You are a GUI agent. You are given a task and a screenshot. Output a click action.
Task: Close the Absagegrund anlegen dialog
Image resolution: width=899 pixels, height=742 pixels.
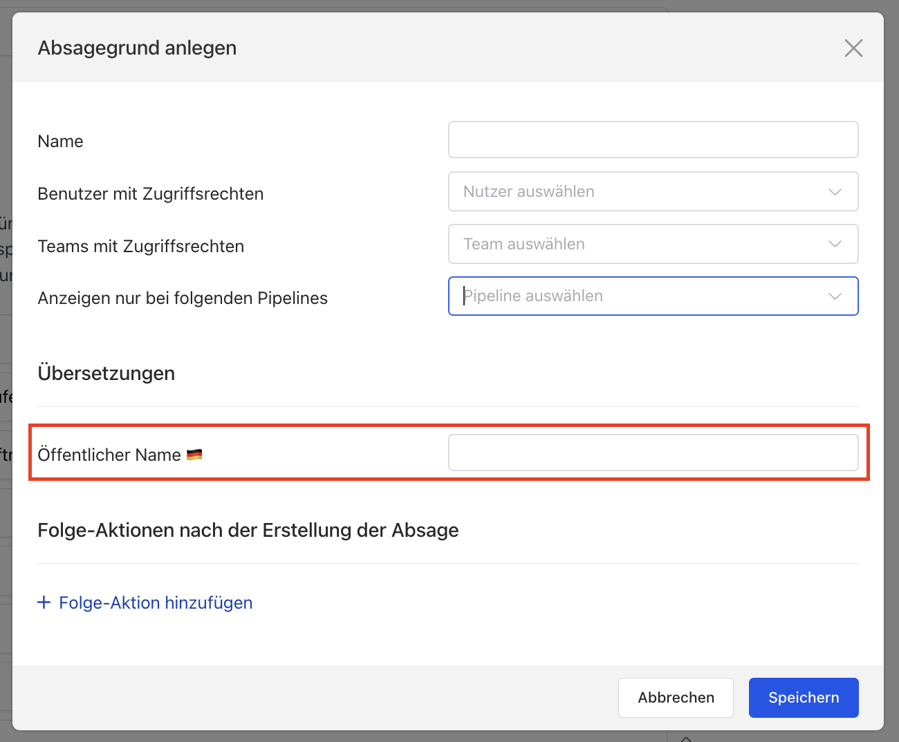[853, 48]
